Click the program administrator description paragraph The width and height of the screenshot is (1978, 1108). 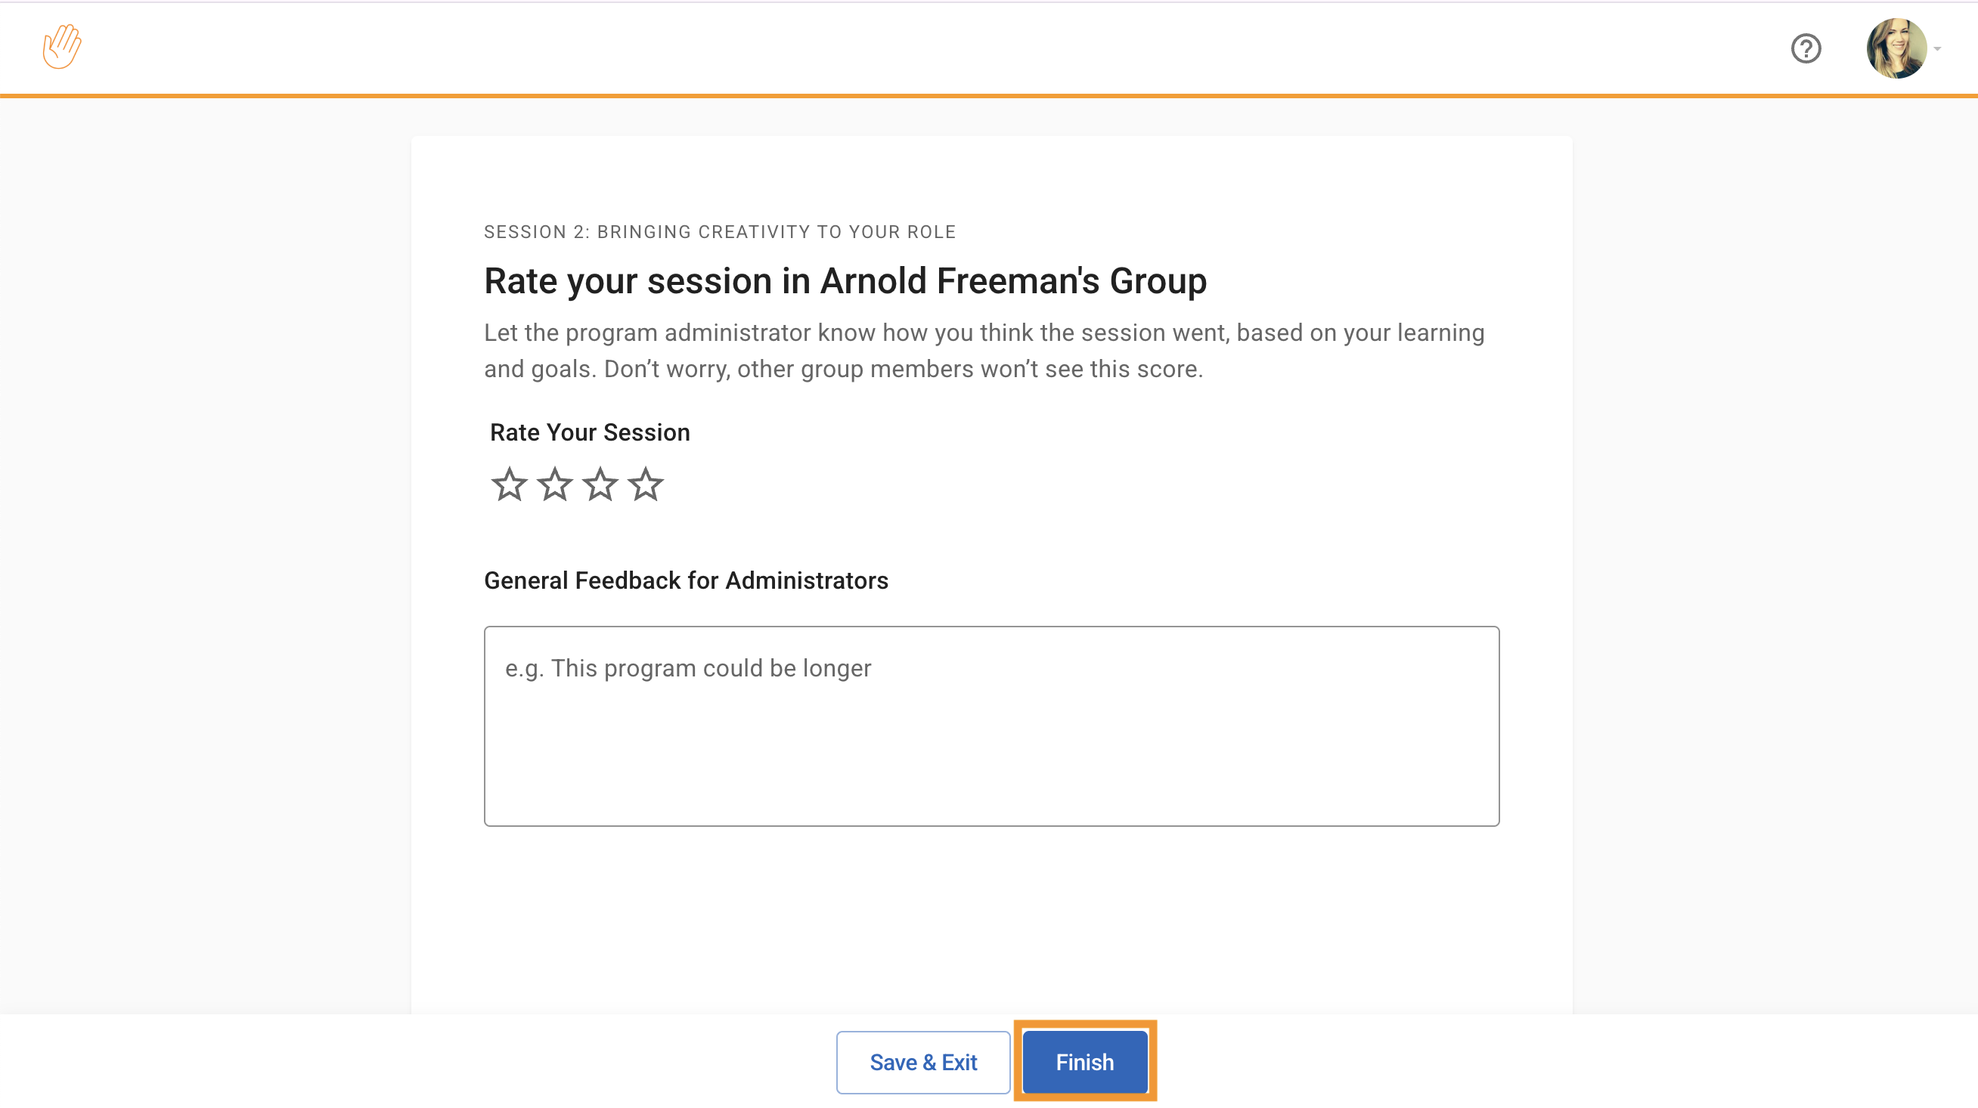point(984,351)
